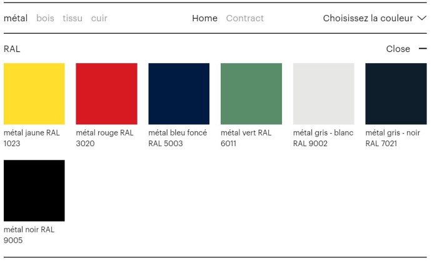Click the minus icon beside Close

coord(423,49)
